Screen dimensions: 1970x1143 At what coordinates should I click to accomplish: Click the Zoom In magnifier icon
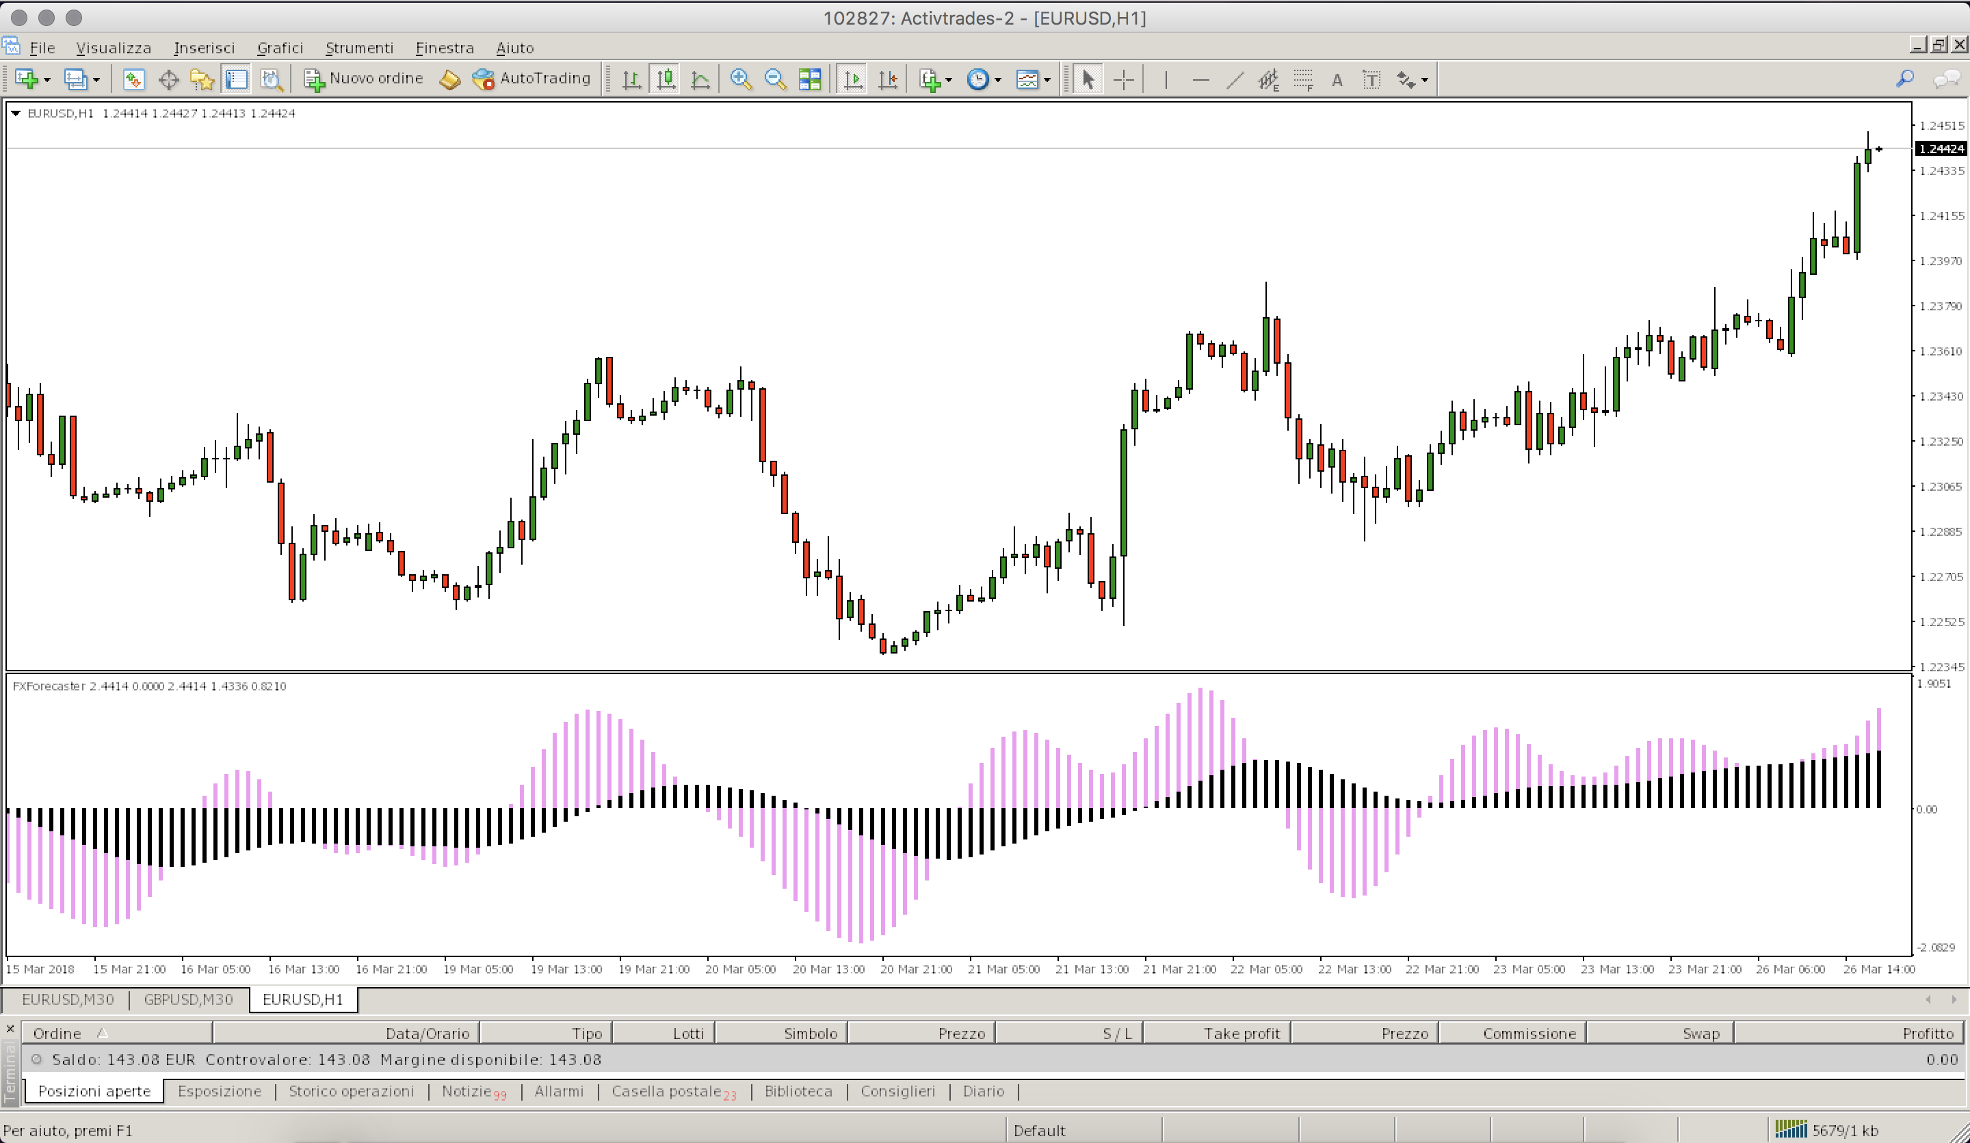click(x=739, y=79)
